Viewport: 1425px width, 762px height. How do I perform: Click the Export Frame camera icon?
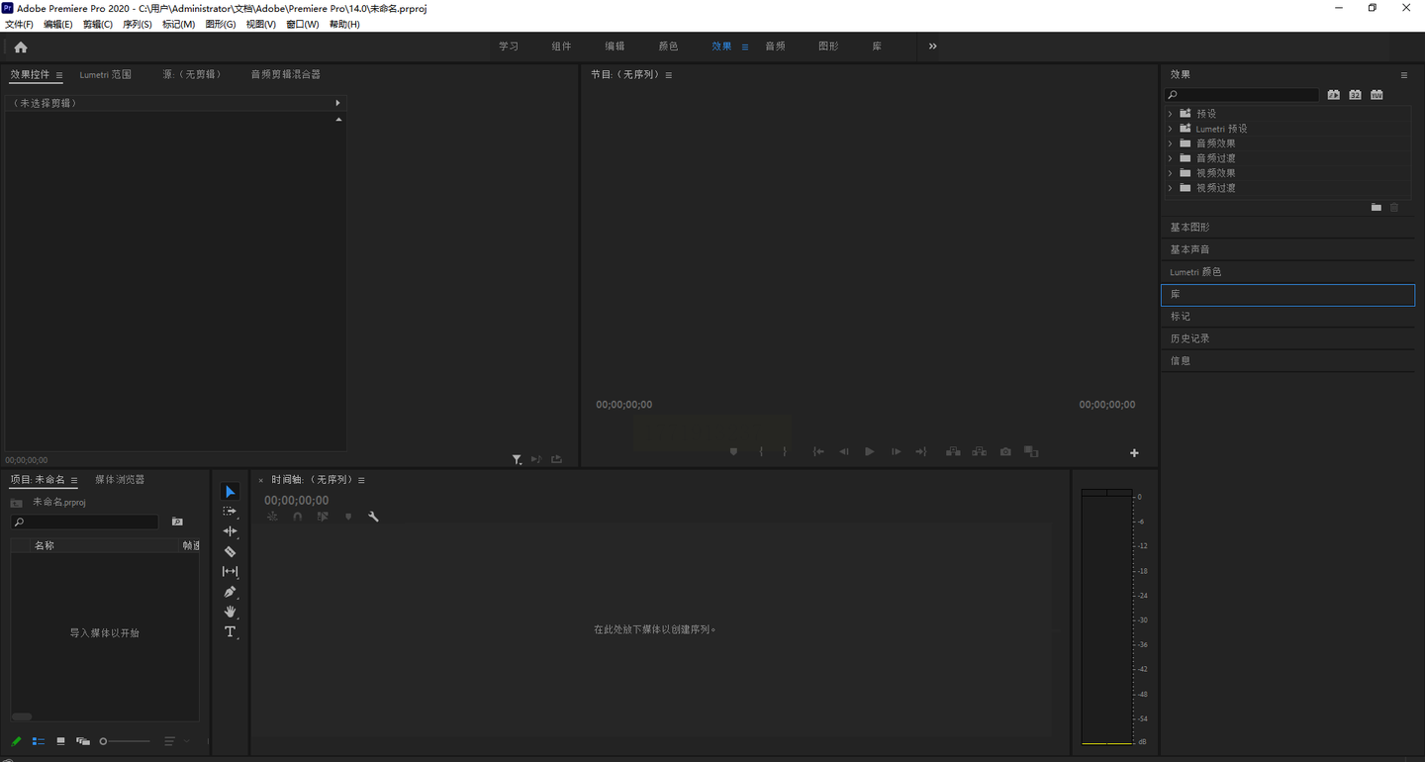[x=1005, y=452]
